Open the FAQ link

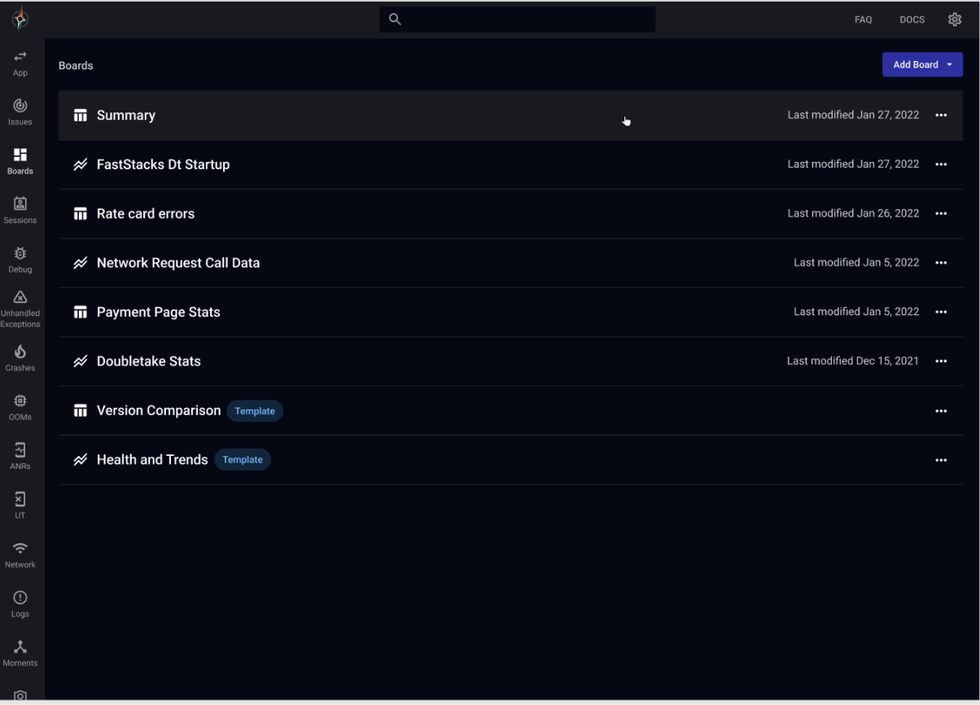pos(864,20)
